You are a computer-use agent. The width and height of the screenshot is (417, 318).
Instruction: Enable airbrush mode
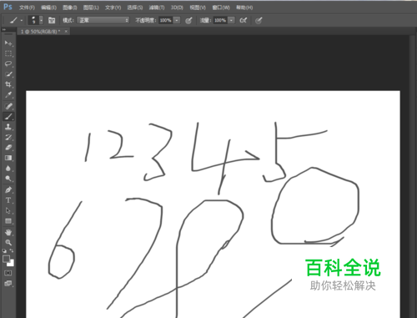243,20
